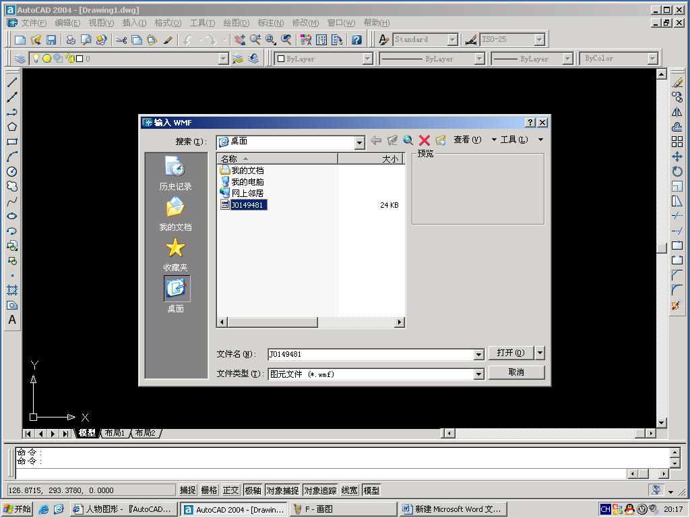Sort files by 名称 column header
The image size is (690, 518).
click(277, 159)
